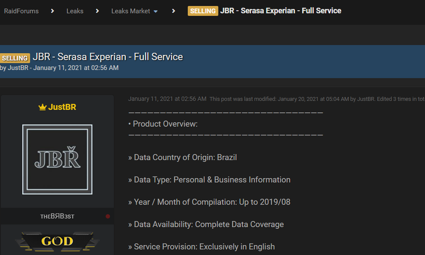
Task: Open the JustBR username profile in sidebar
Action: coord(62,107)
